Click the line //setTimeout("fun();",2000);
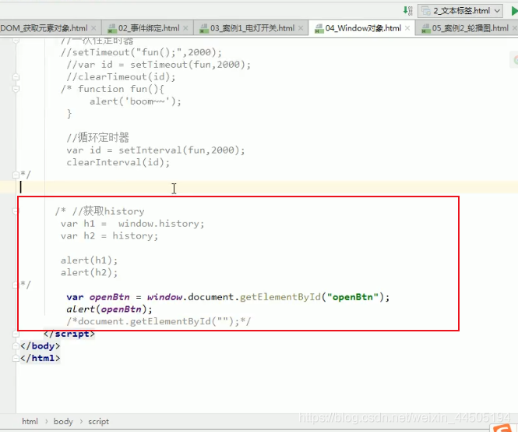This screenshot has height=432, width=518. (141, 52)
